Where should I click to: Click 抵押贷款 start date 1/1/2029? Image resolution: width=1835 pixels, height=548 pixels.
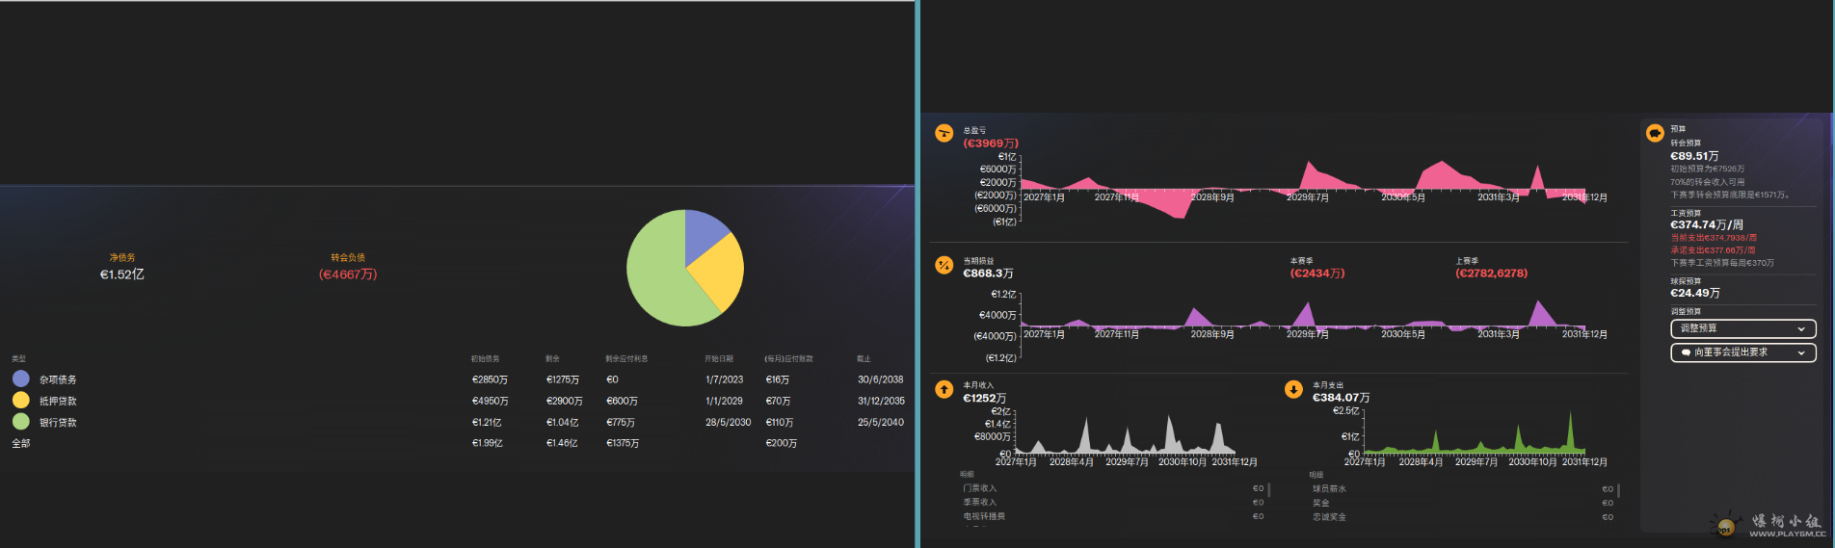(724, 401)
